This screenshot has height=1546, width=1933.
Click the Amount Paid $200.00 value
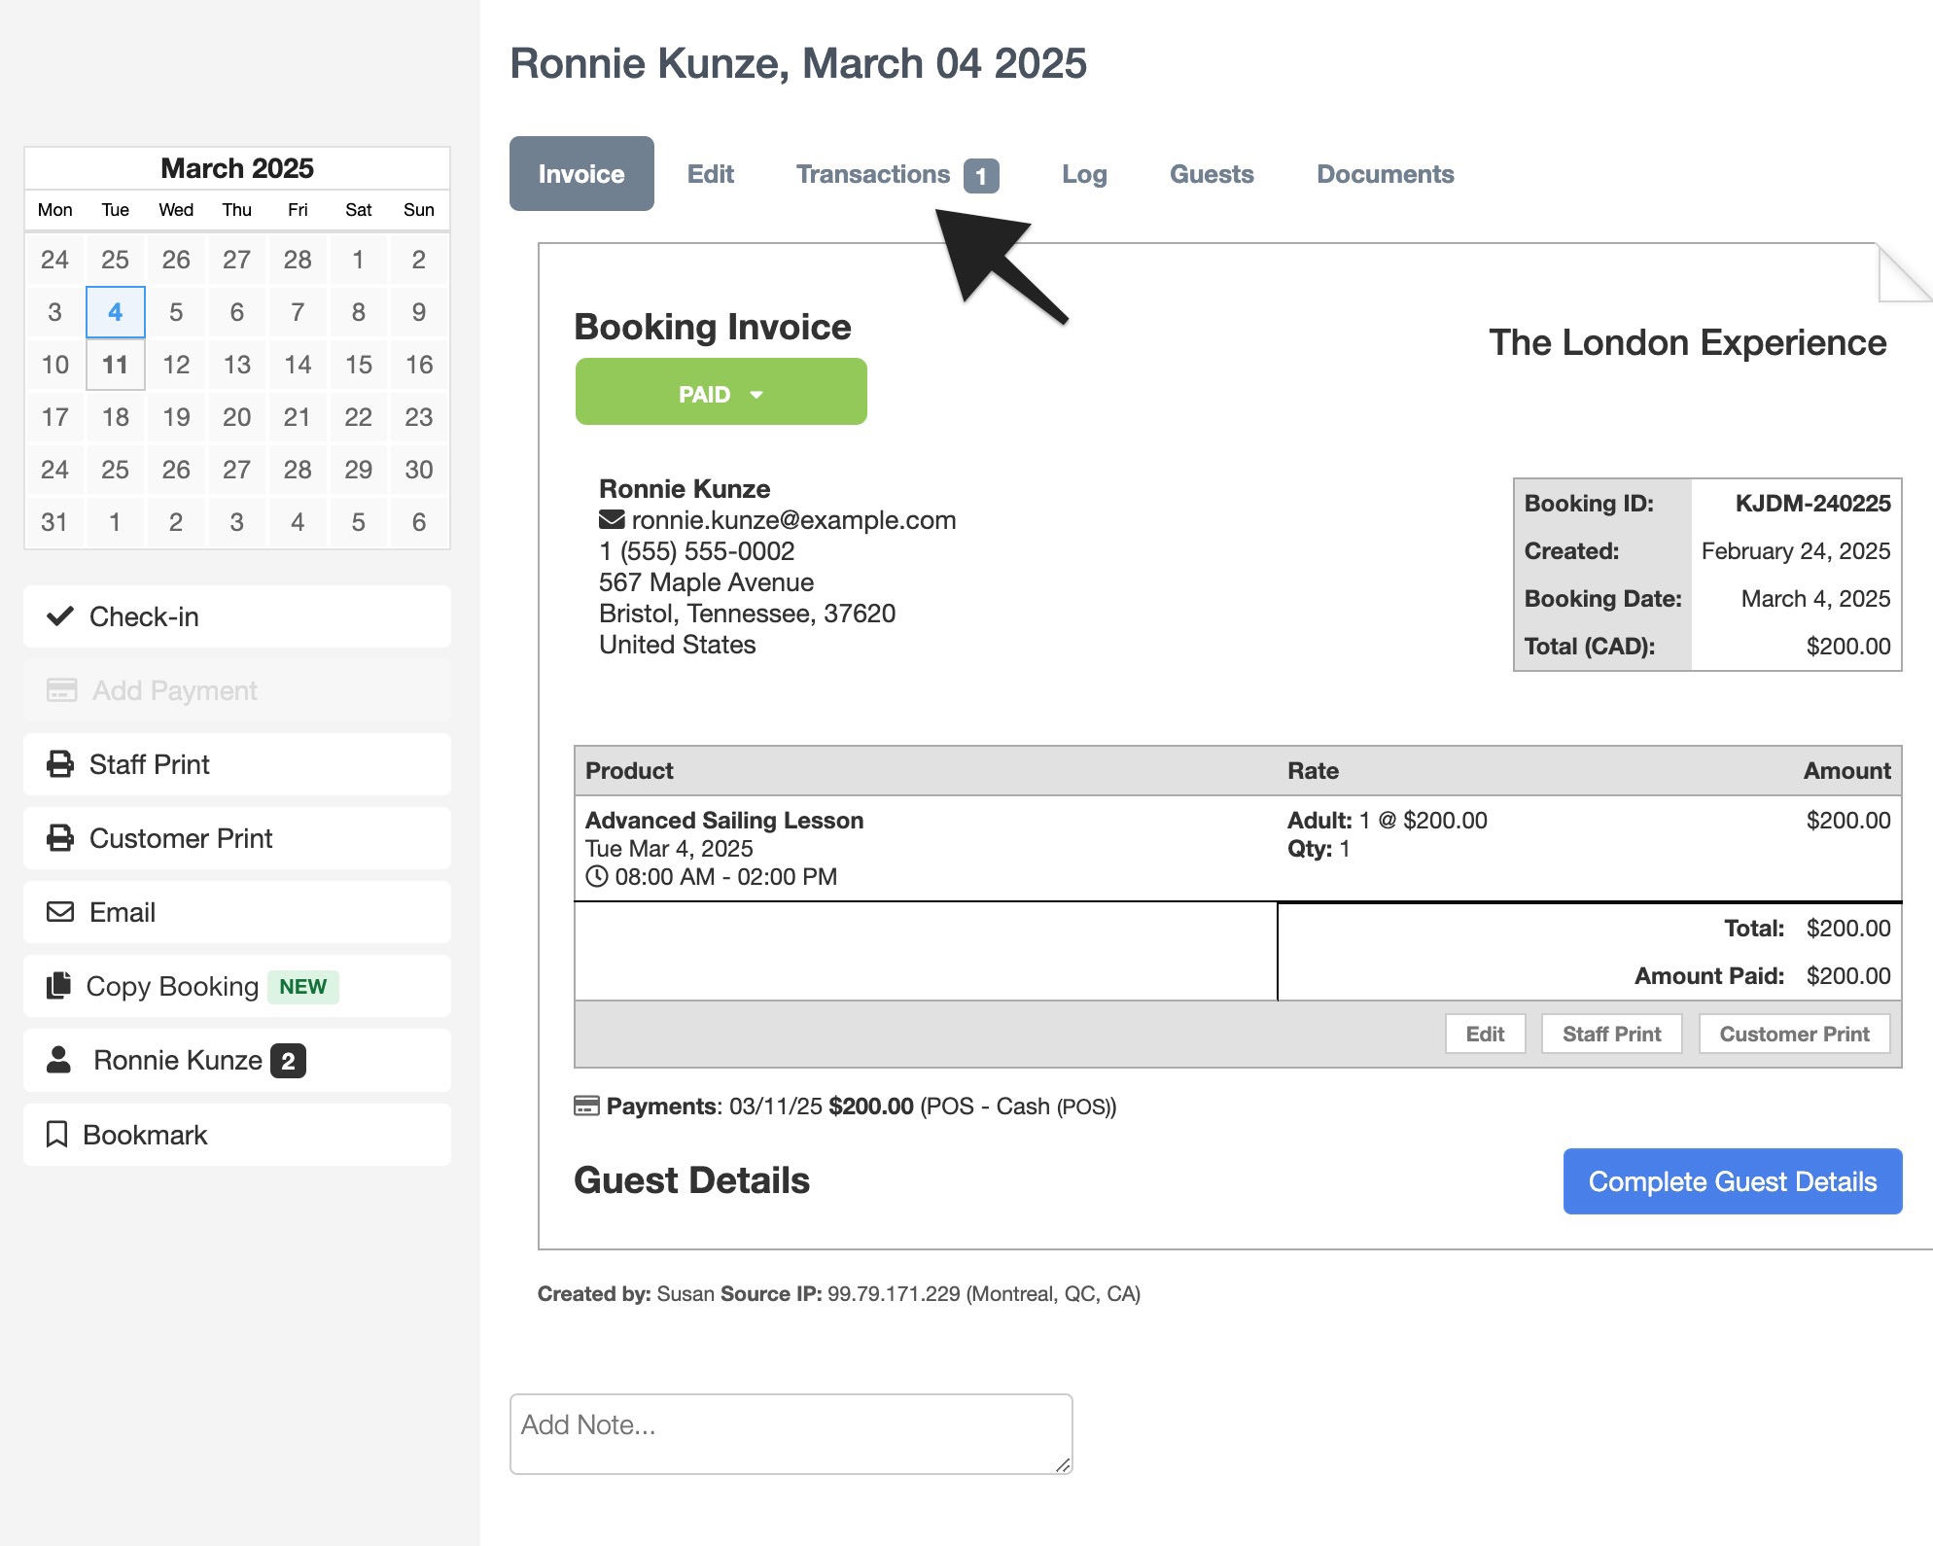coord(1848,975)
